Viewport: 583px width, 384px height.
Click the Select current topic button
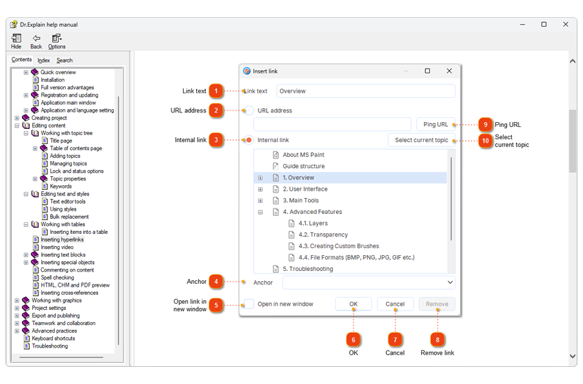point(421,140)
